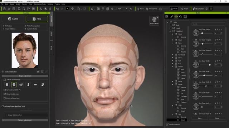Collapse the Cheek tree node
This screenshot has width=229, height=128.
pos(172,67)
